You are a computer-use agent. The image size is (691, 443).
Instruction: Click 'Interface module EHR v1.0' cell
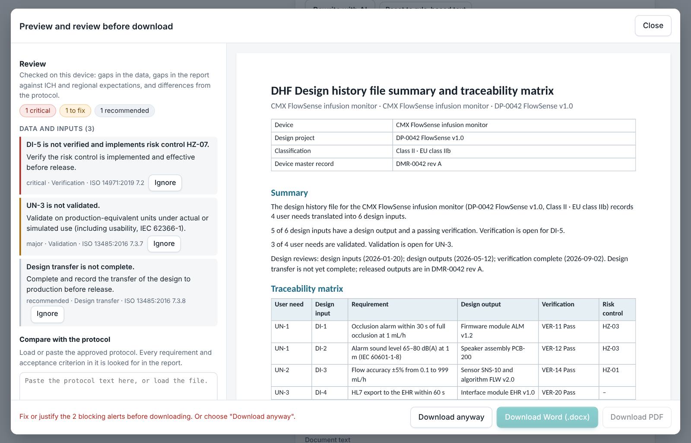click(498, 393)
